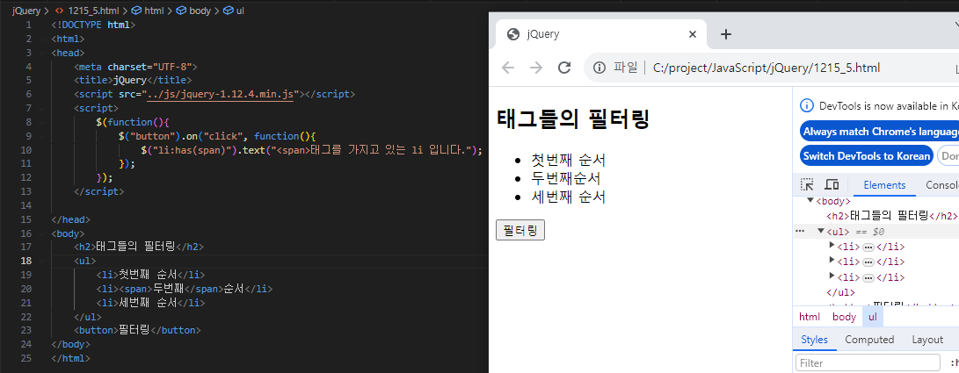Select body in DevTools element breadcrumb
The image size is (959, 373).
[x=844, y=317]
